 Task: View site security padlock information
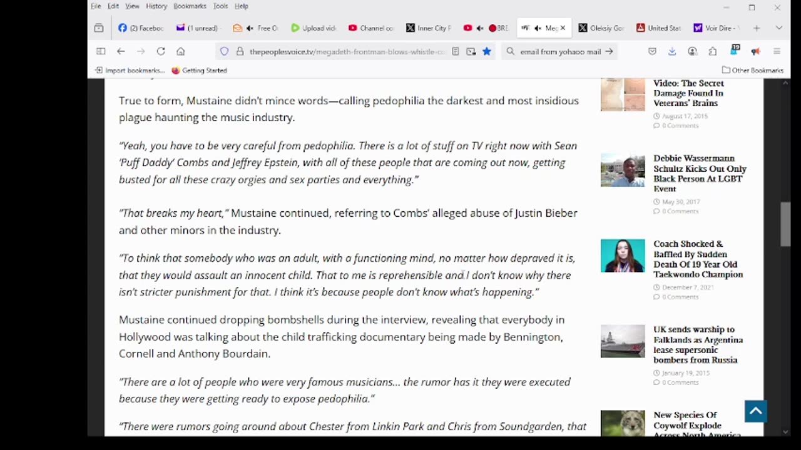239,51
